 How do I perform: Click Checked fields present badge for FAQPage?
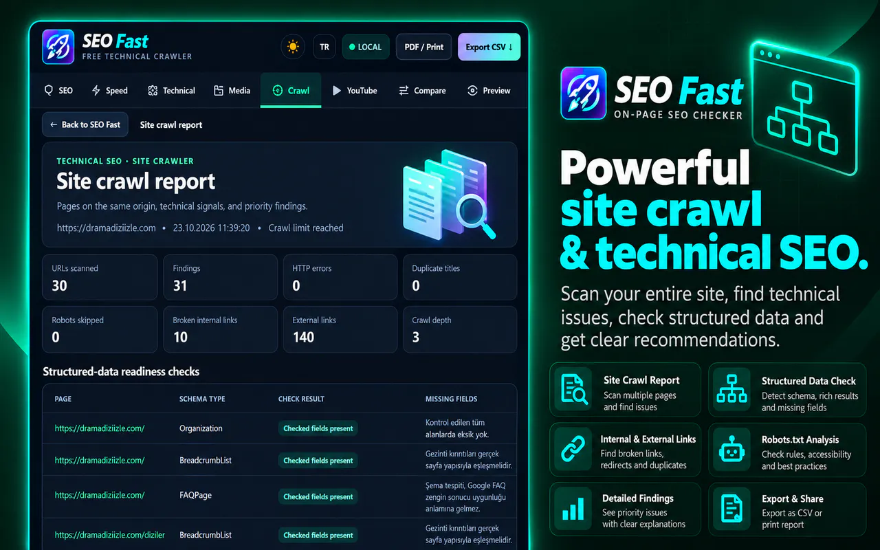coord(318,496)
